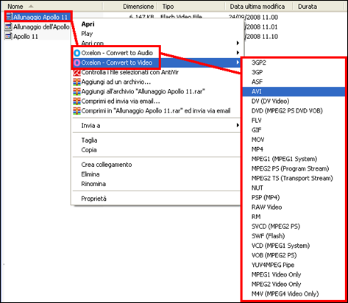The image size is (348, 303).
Task: Select YUV4MPEG Pipe format
Action: coord(273,265)
